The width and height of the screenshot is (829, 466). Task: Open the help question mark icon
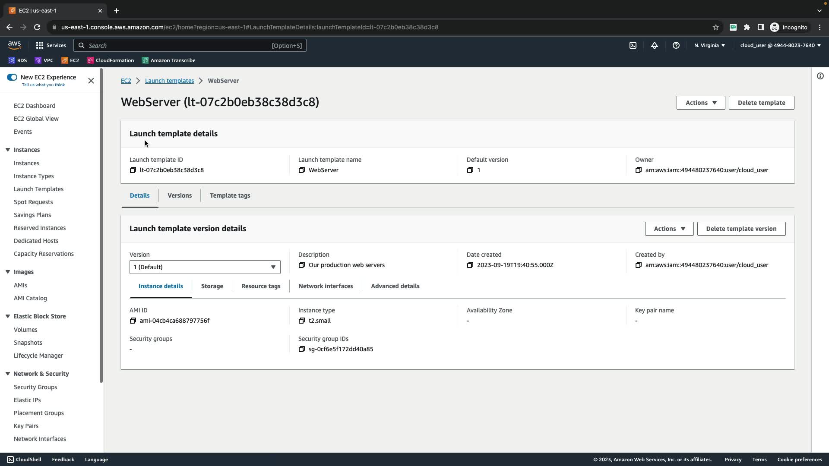tap(676, 45)
